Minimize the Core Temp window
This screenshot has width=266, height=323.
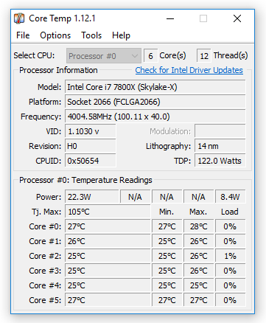point(170,18)
